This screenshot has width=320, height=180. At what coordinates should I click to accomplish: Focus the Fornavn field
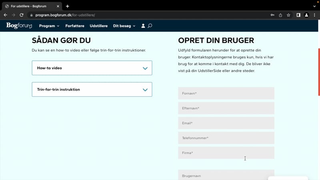(226, 93)
